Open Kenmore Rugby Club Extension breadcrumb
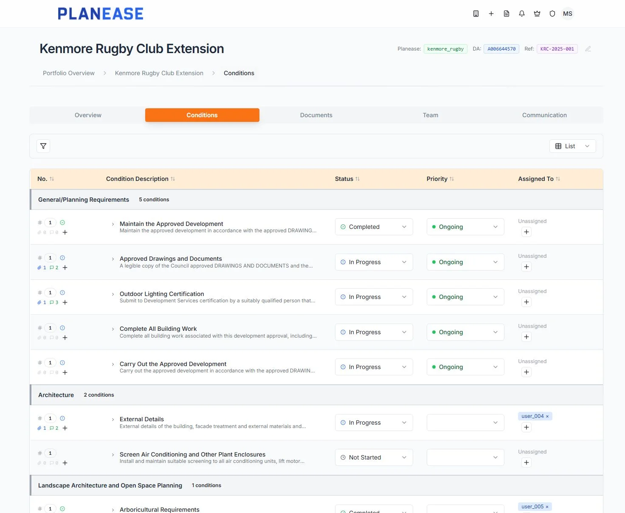 [159, 73]
